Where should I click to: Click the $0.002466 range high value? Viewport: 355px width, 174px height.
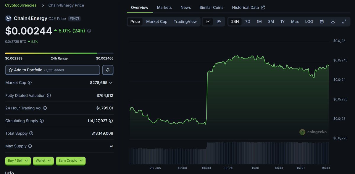105,58
